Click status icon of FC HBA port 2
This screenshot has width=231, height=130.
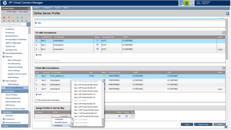coord(97,44)
